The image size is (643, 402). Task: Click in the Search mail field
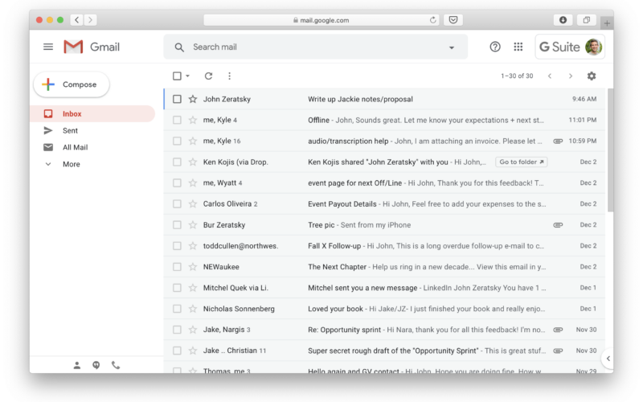[313, 47]
